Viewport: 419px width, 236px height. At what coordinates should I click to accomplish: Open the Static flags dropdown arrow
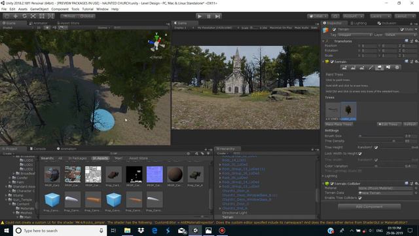coord(416,29)
